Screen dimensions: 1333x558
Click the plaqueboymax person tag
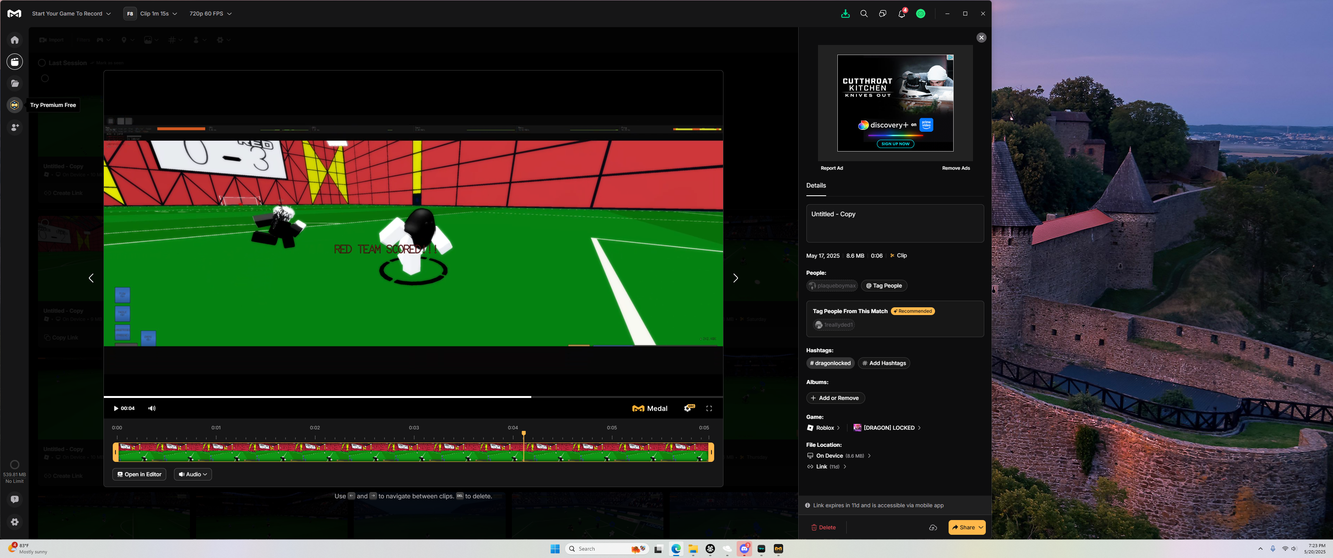coord(832,286)
